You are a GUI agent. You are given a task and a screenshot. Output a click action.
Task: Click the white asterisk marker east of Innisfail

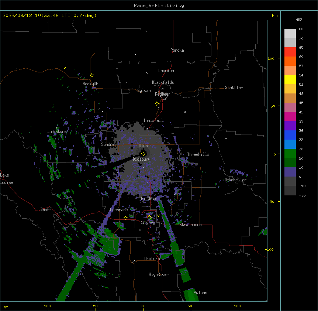tap(185, 112)
